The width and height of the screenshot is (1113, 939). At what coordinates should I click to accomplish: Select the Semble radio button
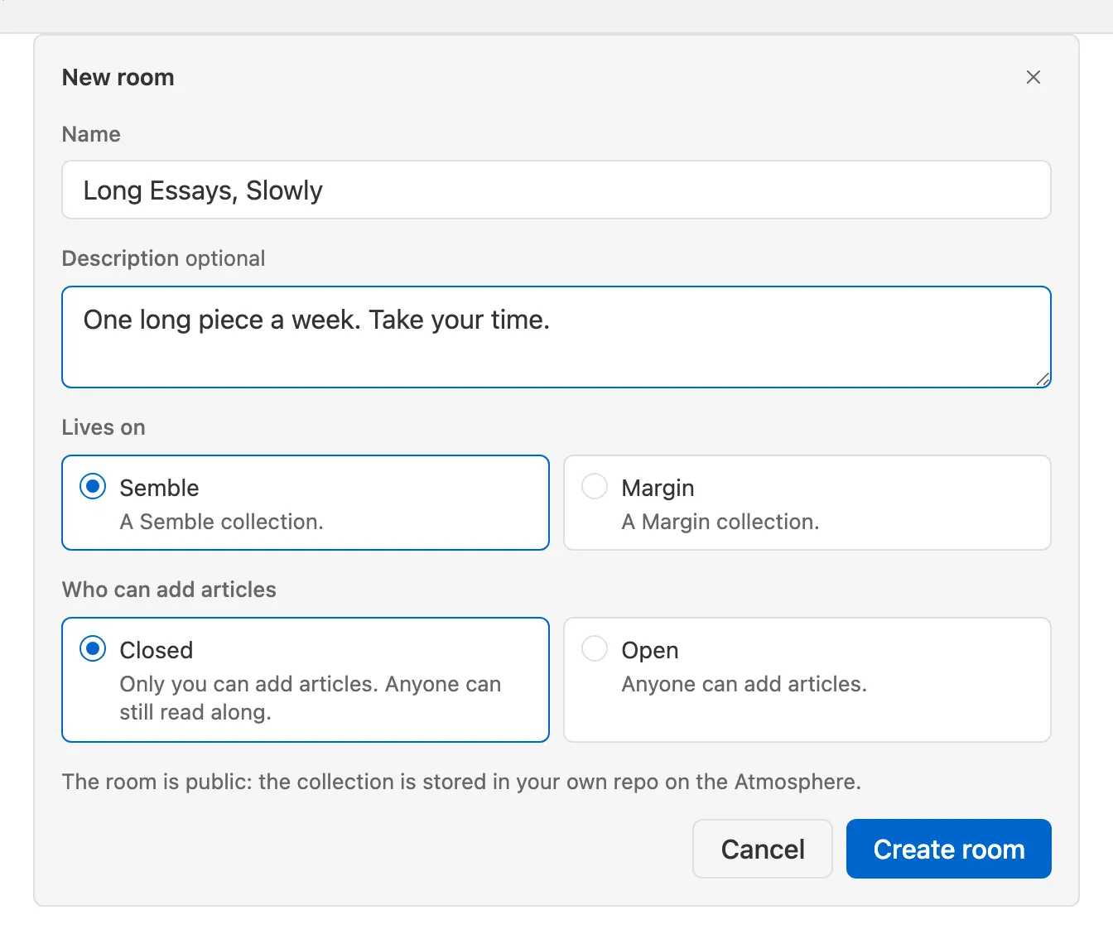point(93,486)
